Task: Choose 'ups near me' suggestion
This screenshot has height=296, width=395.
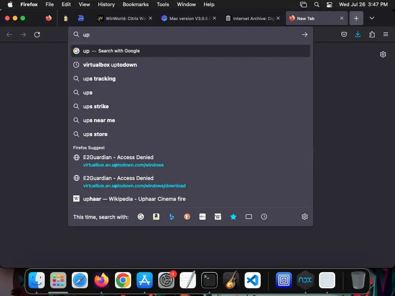Action: point(191,120)
